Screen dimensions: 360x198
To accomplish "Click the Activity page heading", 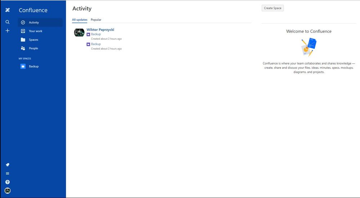I will point(82,9).
